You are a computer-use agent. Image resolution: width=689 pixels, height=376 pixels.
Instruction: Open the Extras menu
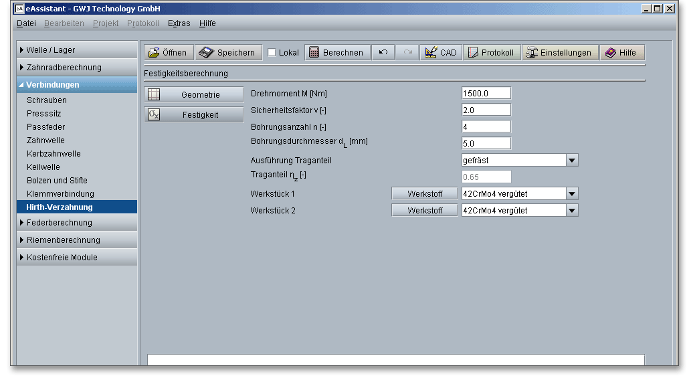click(x=179, y=23)
